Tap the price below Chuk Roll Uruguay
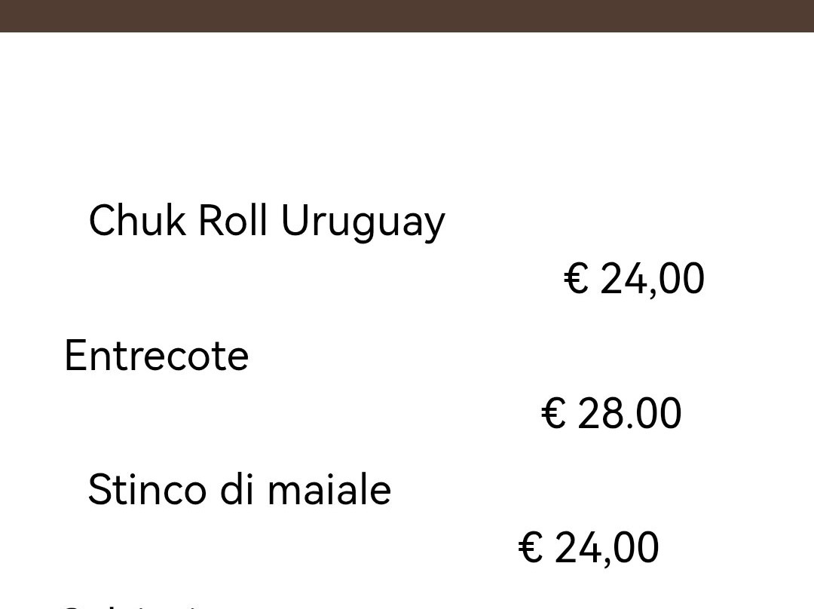 (x=634, y=279)
